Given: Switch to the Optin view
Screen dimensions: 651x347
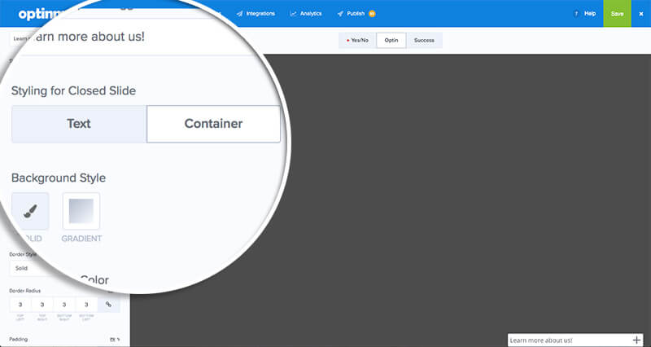Looking at the screenshot, I should 391,40.
